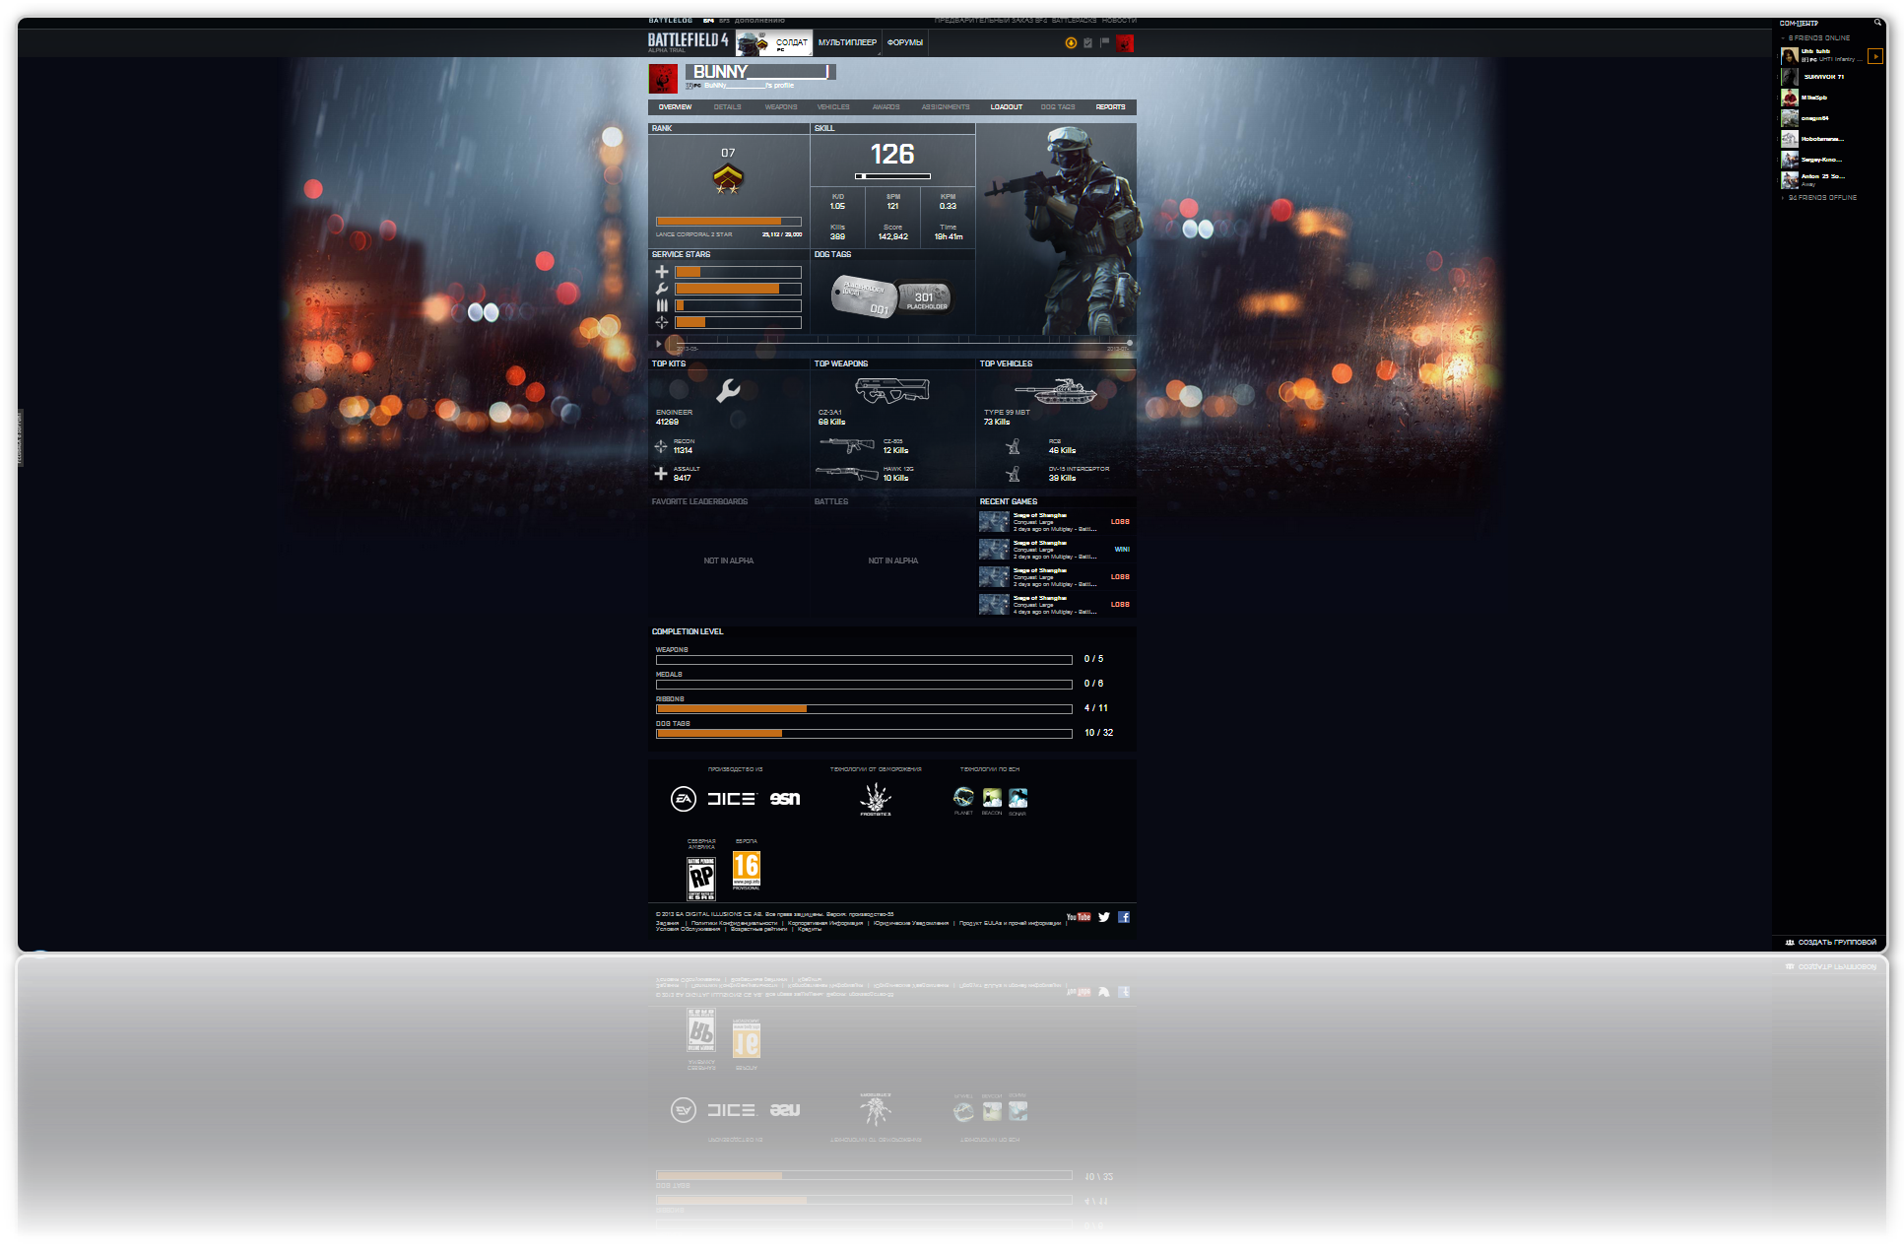1904x1251 pixels.
Task: Click the Frostbite 3 logo in footer
Action: (876, 799)
